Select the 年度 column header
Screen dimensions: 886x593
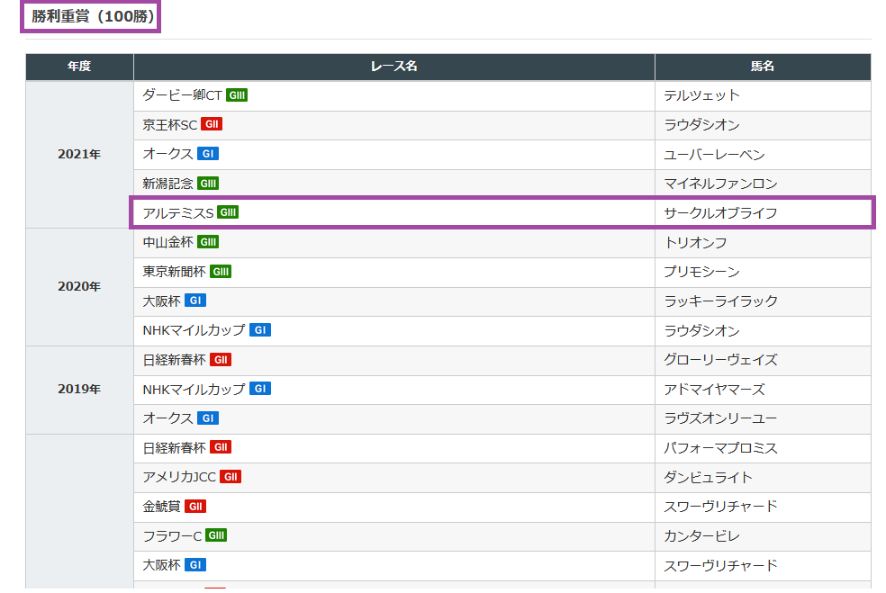pyautogui.click(x=79, y=67)
